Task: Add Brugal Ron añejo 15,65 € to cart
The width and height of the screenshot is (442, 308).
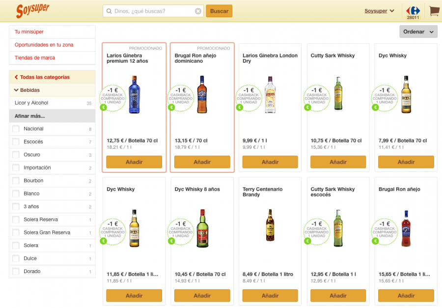Action: 406,296
